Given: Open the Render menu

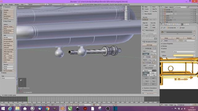Looking at the screenshot, I should (11, 4).
